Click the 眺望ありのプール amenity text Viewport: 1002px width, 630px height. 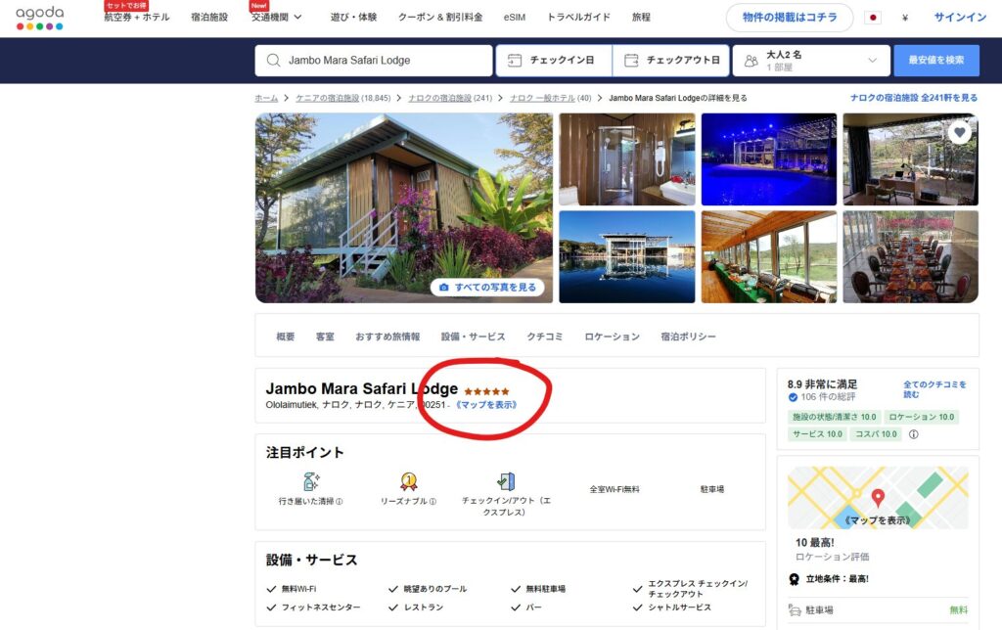point(434,589)
